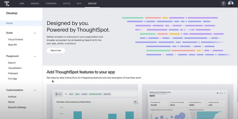Viewport: 238px width, 119px height.
Task: Open the Banking Cross-Sell pinboard preview card
Action: click(x=188, y=102)
